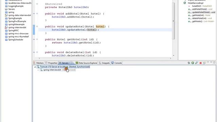Open the Servers view menu triangle
This screenshot has height=122, width=217.
pos(208,62)
